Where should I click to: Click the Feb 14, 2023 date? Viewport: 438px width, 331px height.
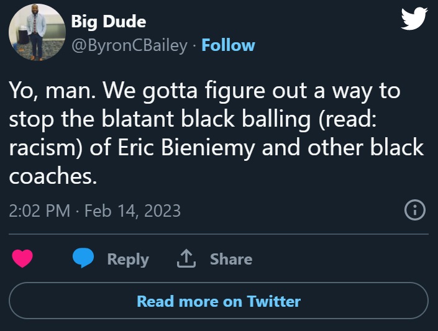point(132,211)
